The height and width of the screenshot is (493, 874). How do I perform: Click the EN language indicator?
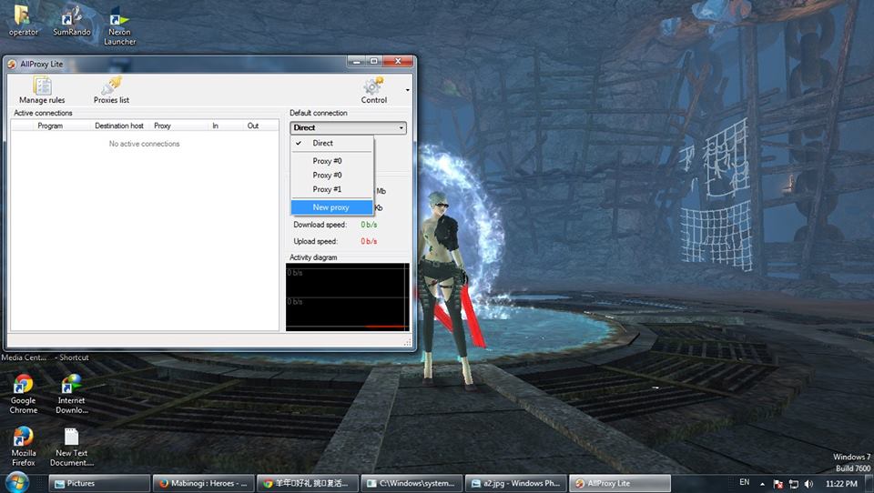(744, 482)
